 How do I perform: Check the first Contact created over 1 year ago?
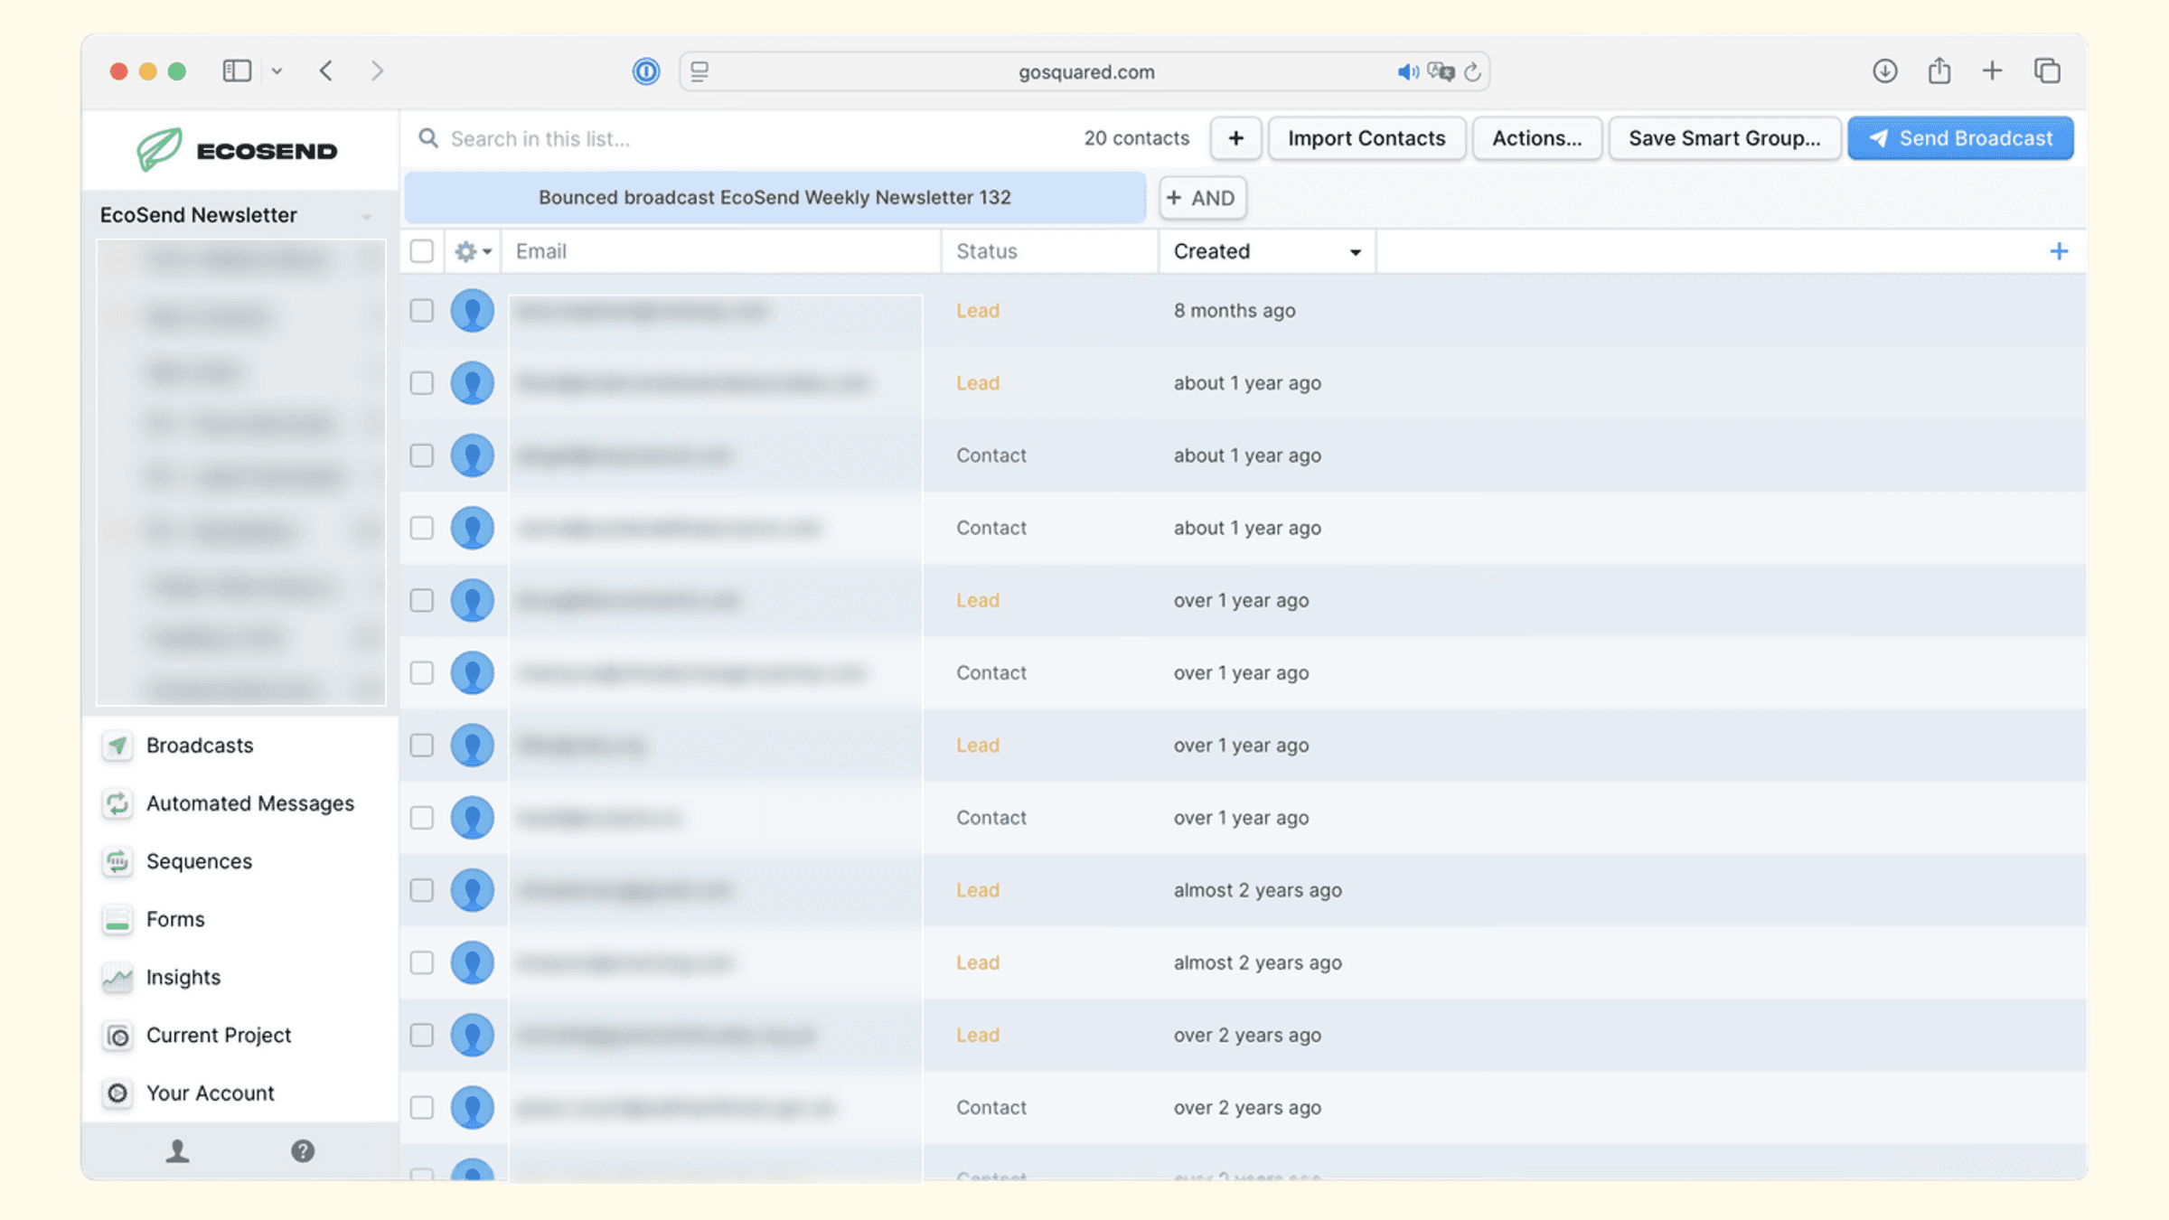point(422,673)
